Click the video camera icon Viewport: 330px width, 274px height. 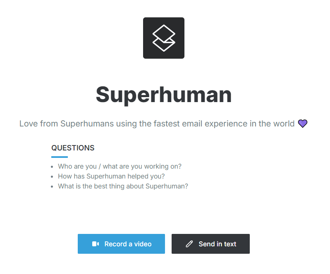coord(96,244)
